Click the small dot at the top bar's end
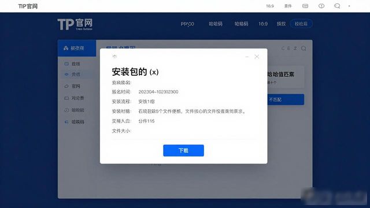Image resolution: width=370 pixels, height=208 pixels. (349, 6)
